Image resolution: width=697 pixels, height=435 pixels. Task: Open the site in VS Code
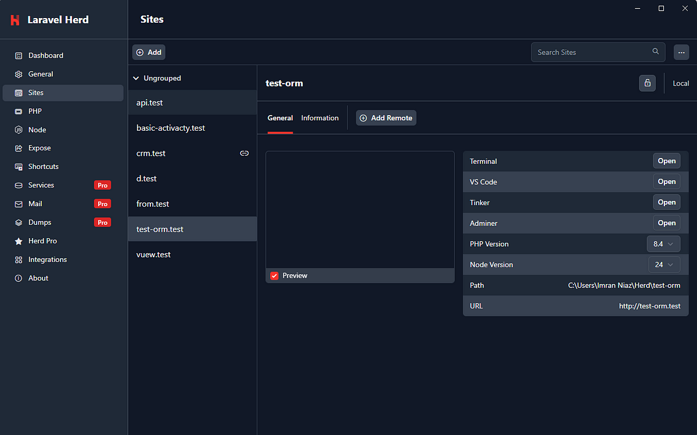(x=666, y=182)
